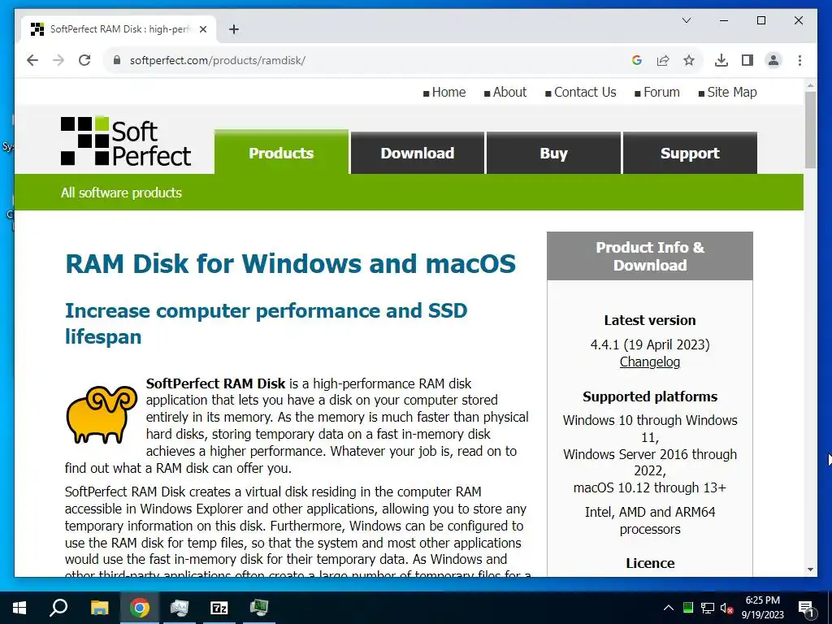The height and width of the screenshot is (624, 832).
Task: Open the Support navigation tab
Action: (690, 153)
